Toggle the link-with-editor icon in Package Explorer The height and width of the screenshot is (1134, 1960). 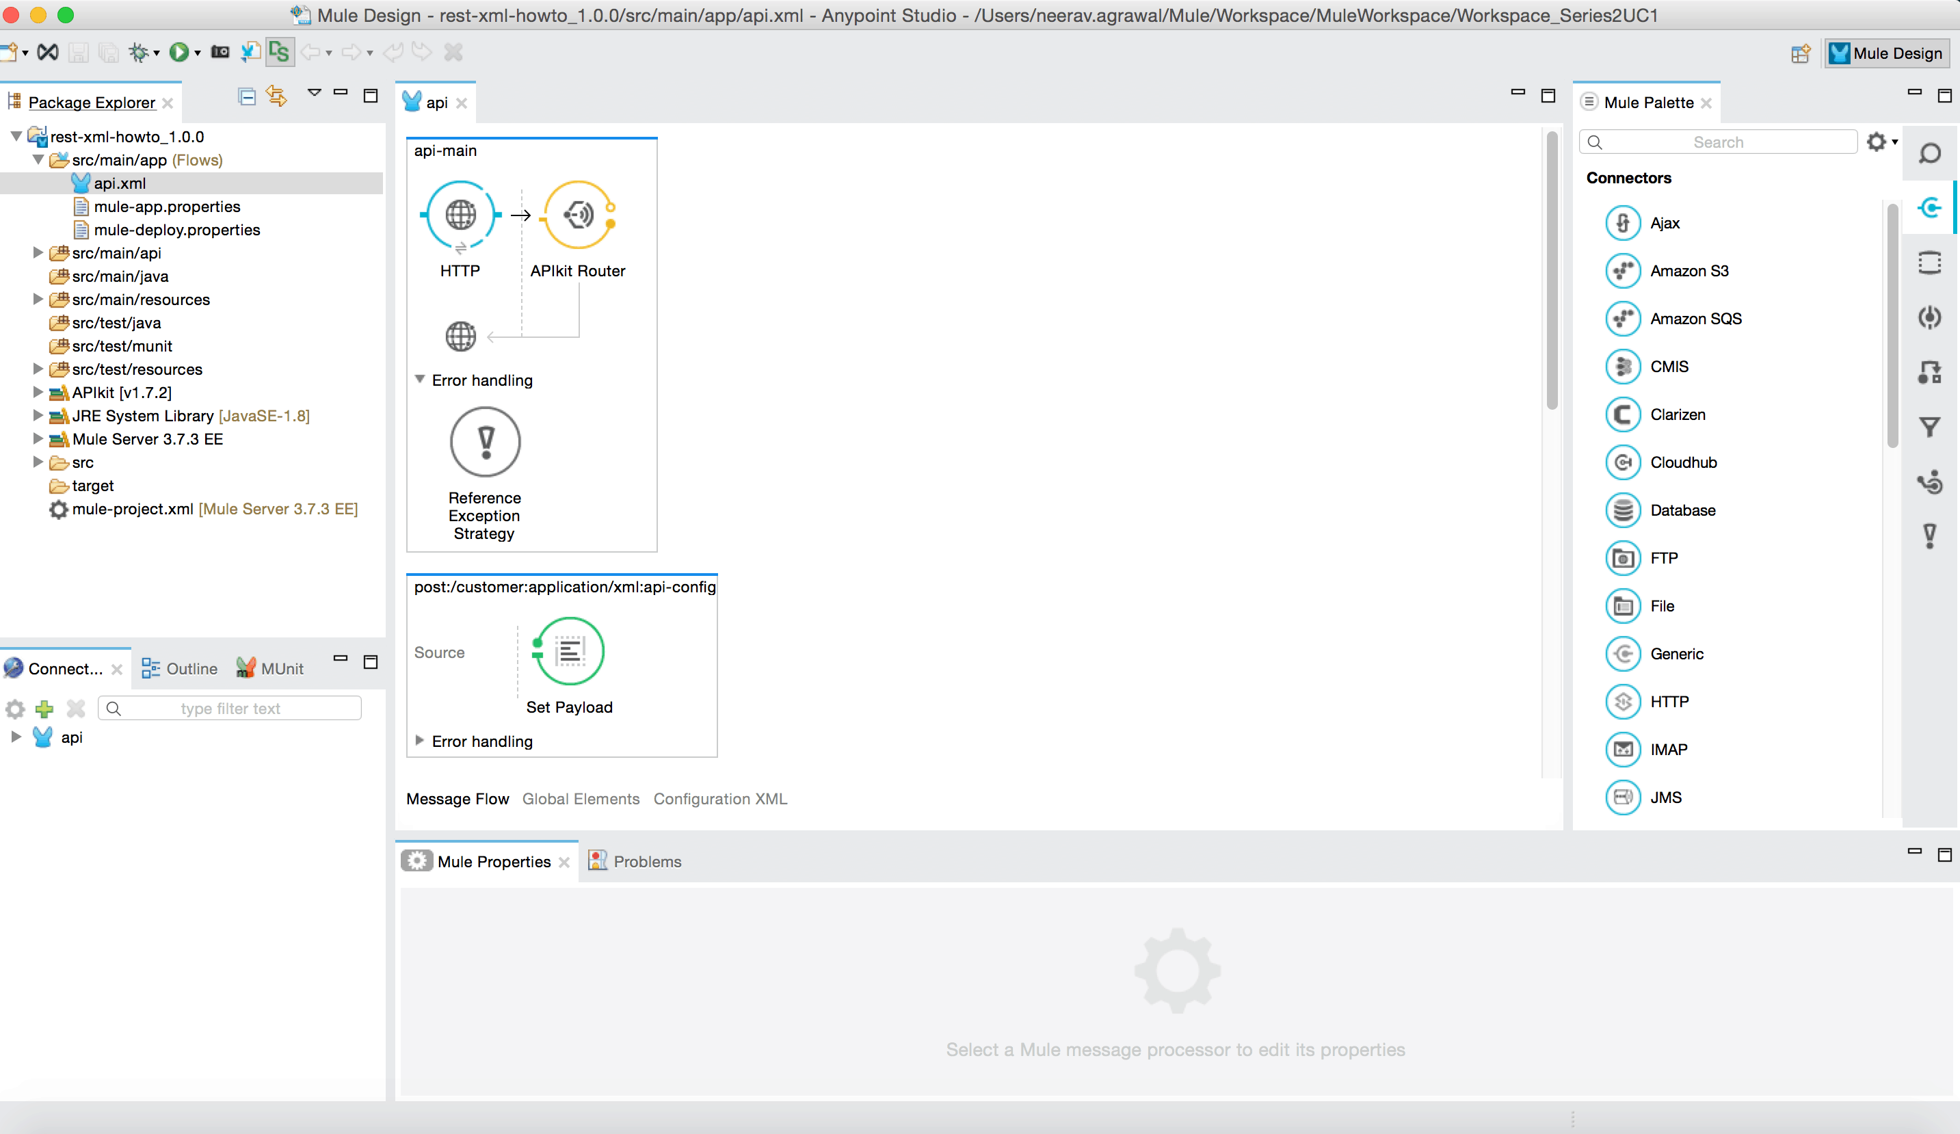point(276,95)
